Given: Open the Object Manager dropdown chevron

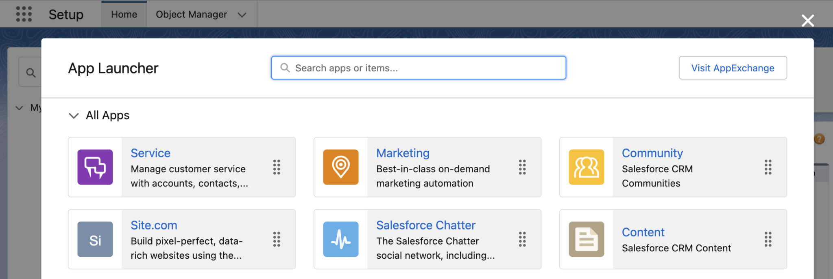Looking at the screenshot, I should [x=242, y=15].
